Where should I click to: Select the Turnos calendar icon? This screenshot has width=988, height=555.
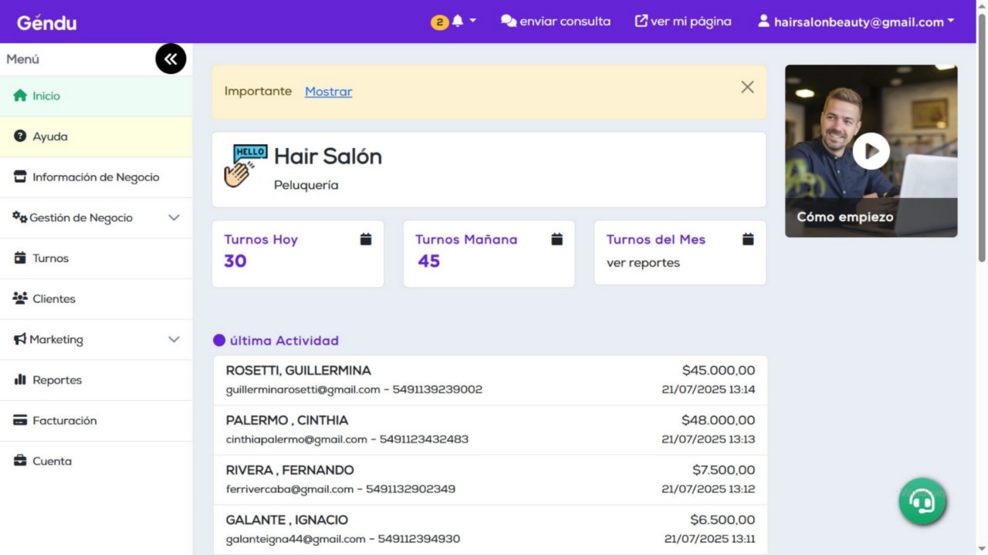pos(19,258)
